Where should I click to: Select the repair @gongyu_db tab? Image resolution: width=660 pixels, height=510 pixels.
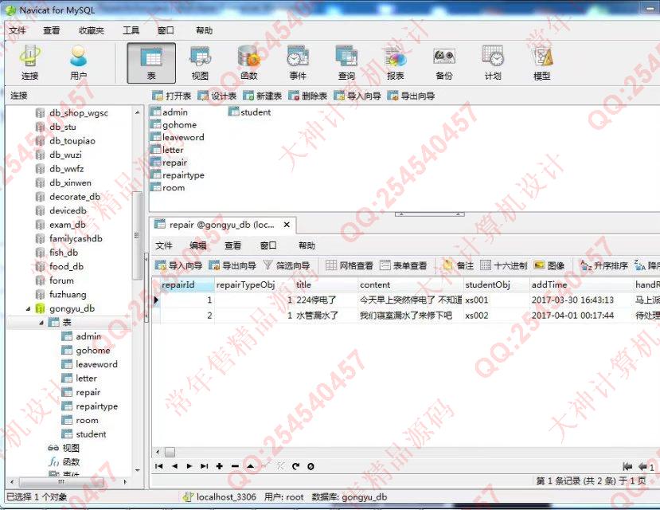click(222, 225)
